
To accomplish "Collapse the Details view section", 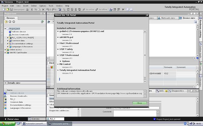I will point(5,83).
